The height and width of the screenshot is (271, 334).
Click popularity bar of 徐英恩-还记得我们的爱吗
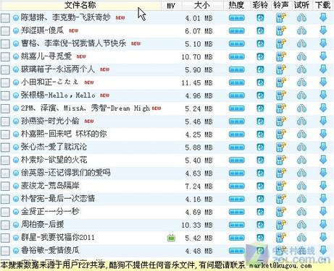click(237, 173)
